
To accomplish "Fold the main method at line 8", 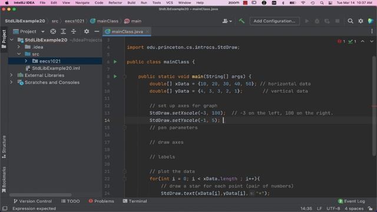I will [125, 77].
